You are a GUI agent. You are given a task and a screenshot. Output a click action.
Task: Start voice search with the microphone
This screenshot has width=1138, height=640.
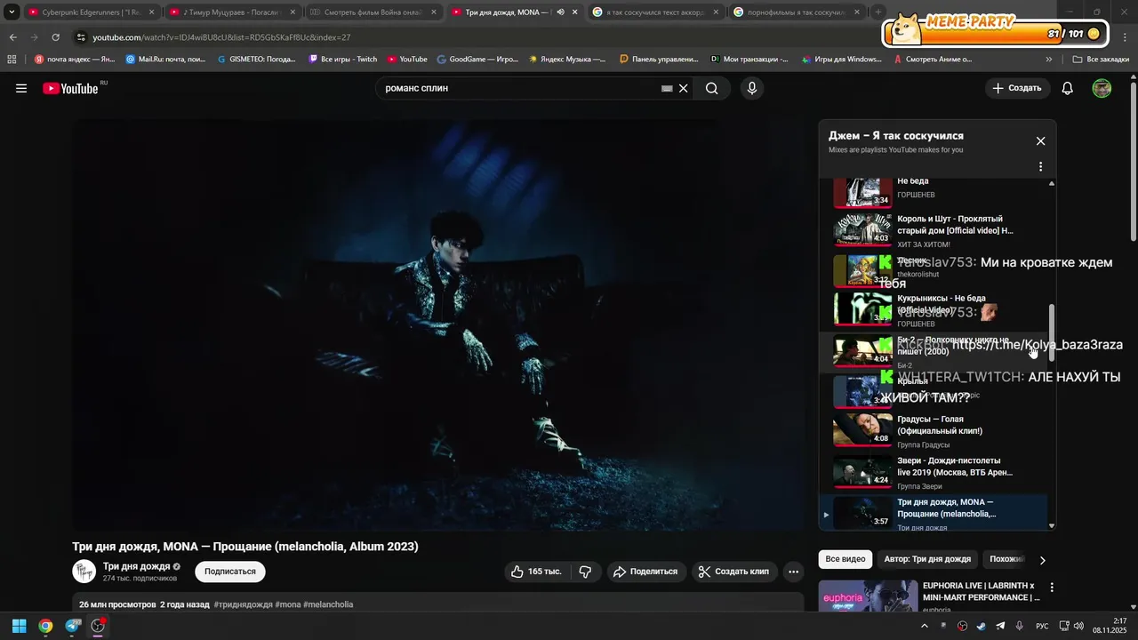[x=752, y=88]
